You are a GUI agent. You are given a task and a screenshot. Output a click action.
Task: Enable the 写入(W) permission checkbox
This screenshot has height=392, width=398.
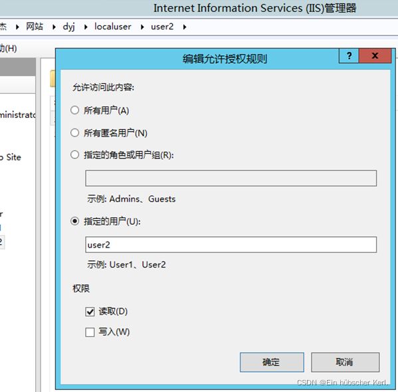click(90, 332)
